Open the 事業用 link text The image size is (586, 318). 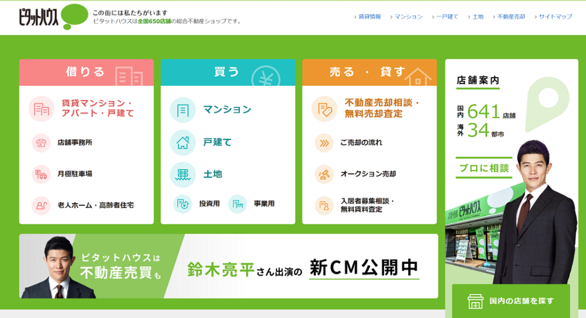(x=264, y=204)
